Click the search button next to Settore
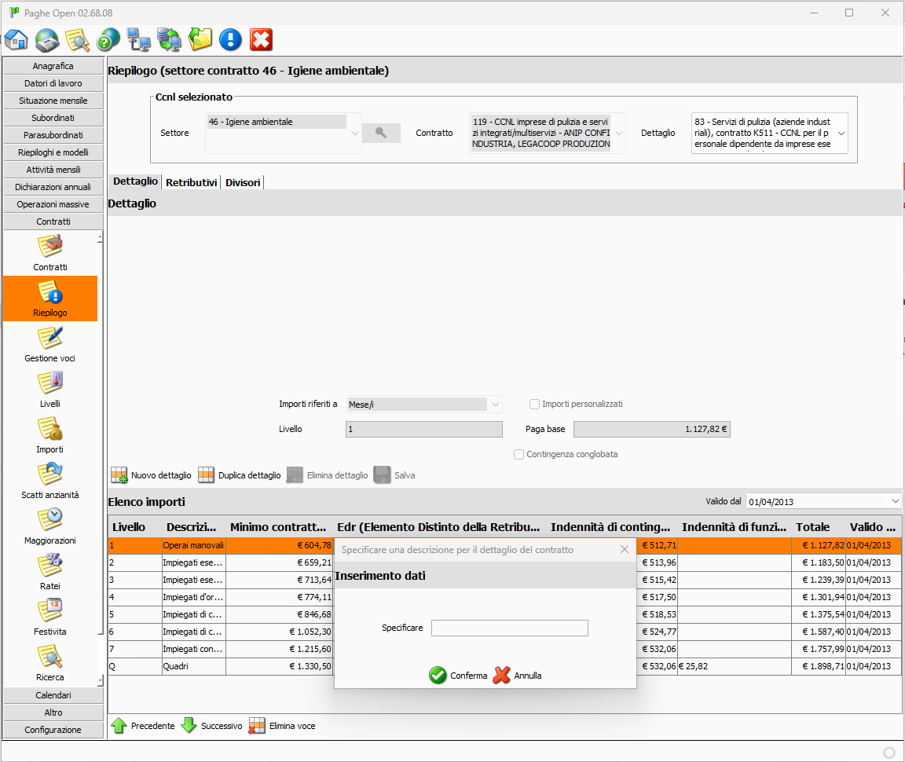 pos(381,133)
